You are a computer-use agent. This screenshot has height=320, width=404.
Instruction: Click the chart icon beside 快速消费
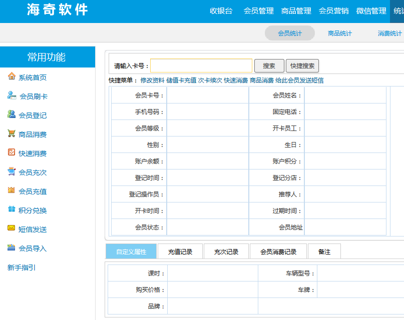[x=12, y=152]
